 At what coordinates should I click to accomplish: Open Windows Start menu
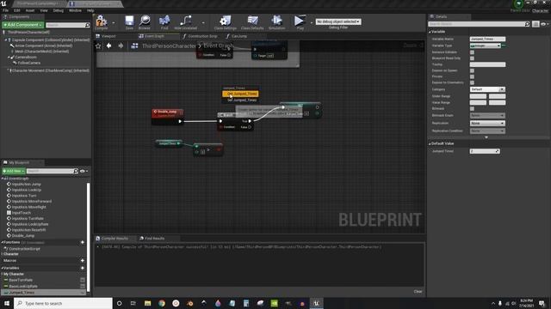click(x=7, y=303)
